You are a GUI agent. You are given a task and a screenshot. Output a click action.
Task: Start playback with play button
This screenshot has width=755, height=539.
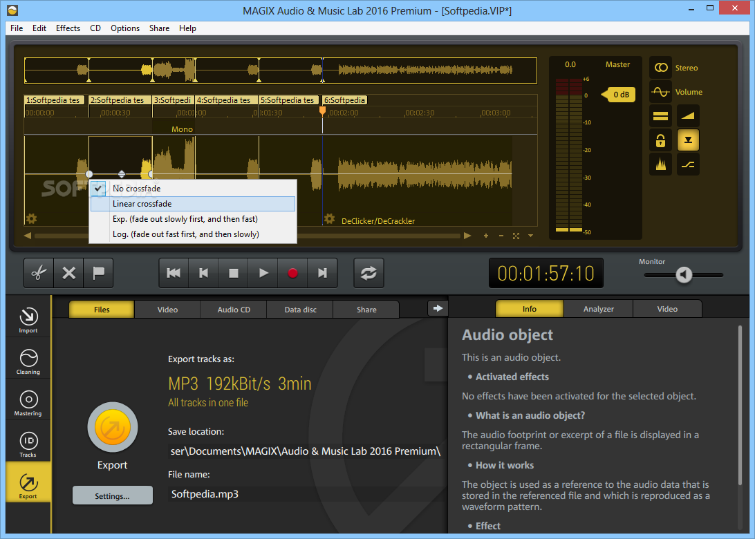click(x=263, y=273)
